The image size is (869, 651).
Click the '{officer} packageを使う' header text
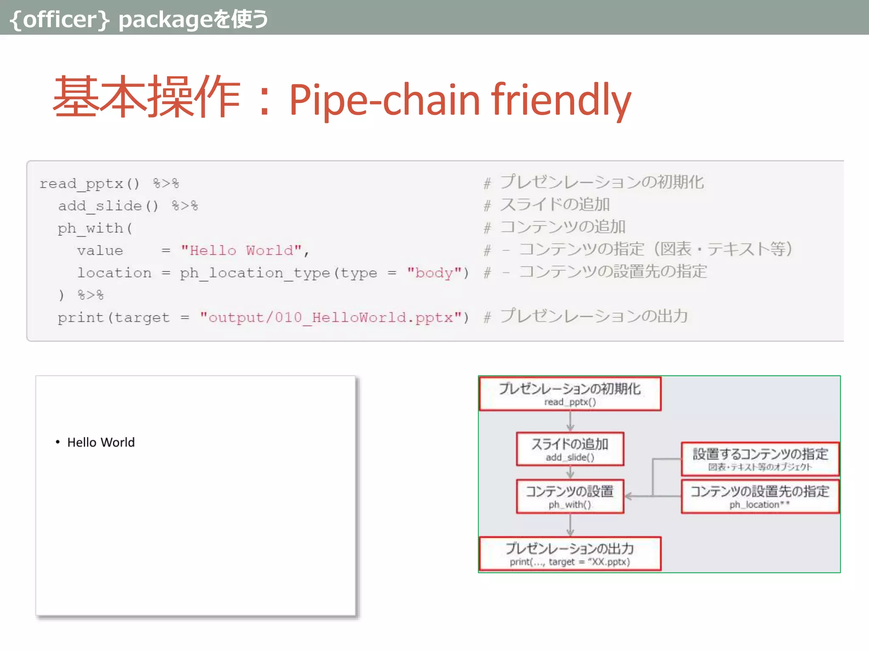pos(138,19)
